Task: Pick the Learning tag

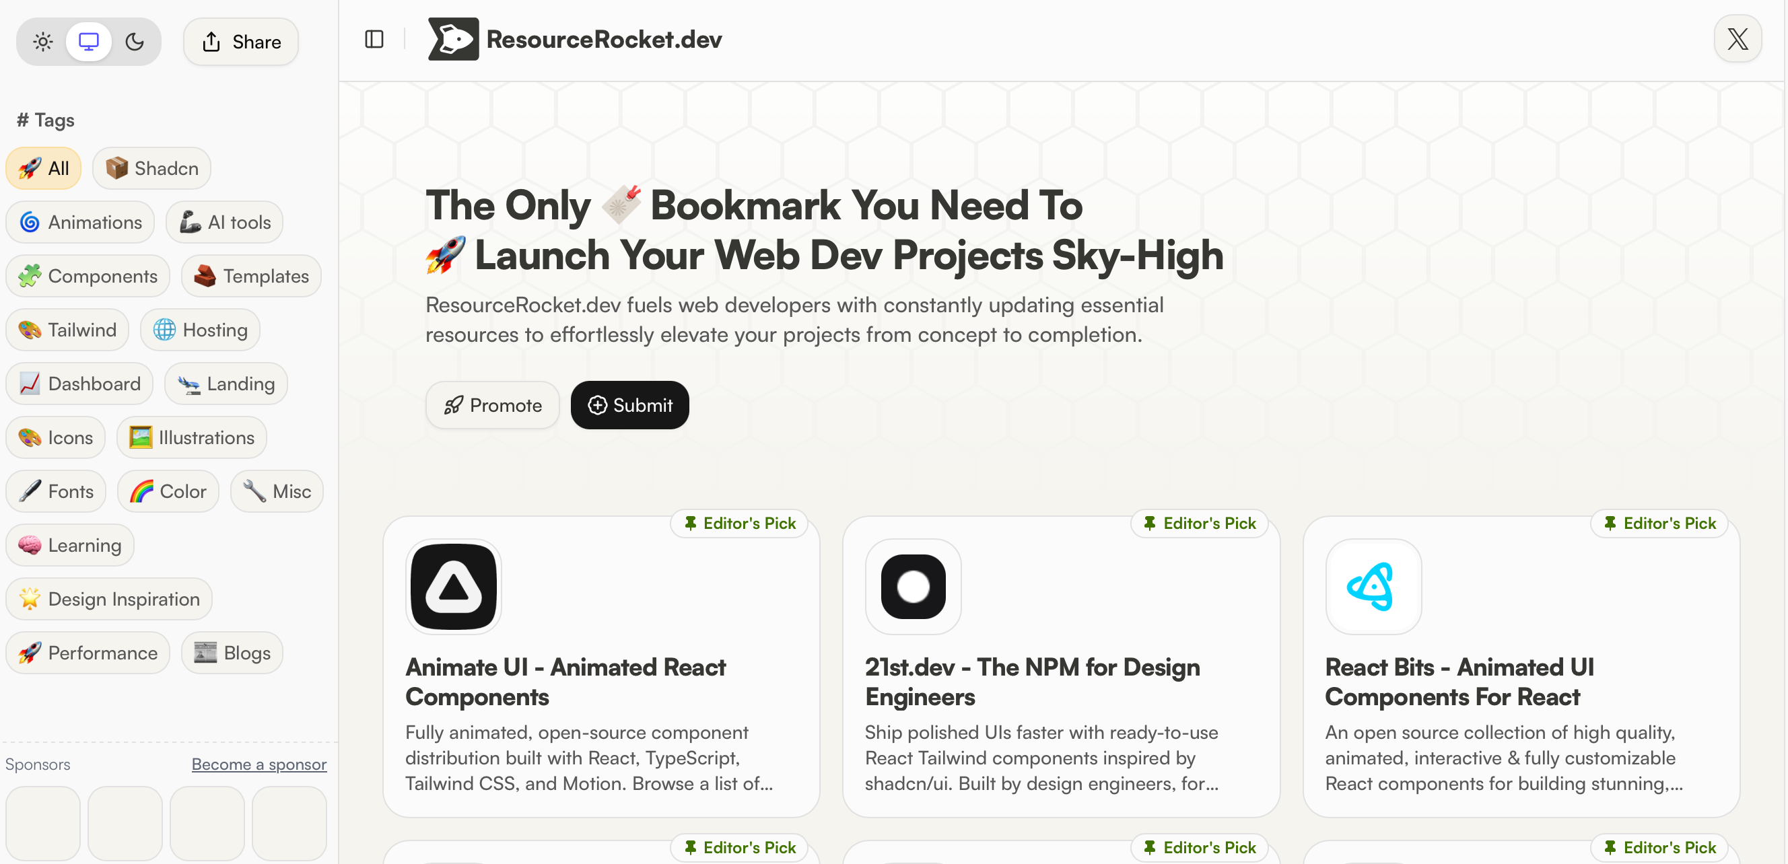Action: [x=70, y=545]
